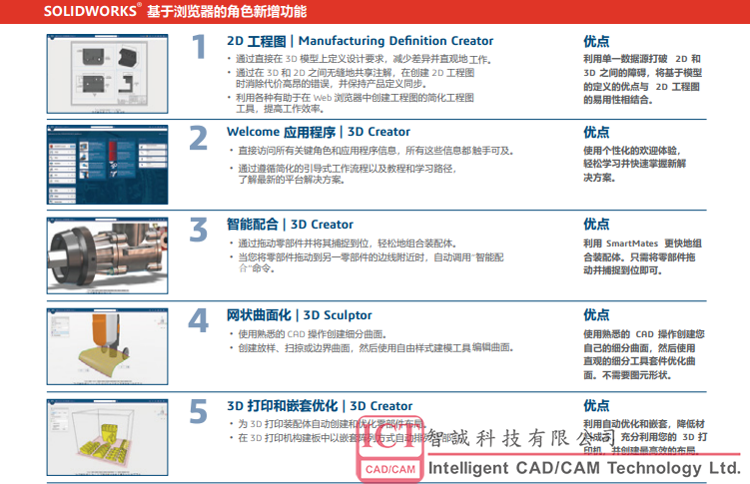Click the large section number 2
The height and width of the screenshot is (484, 750).
click(x=199, y=138)
